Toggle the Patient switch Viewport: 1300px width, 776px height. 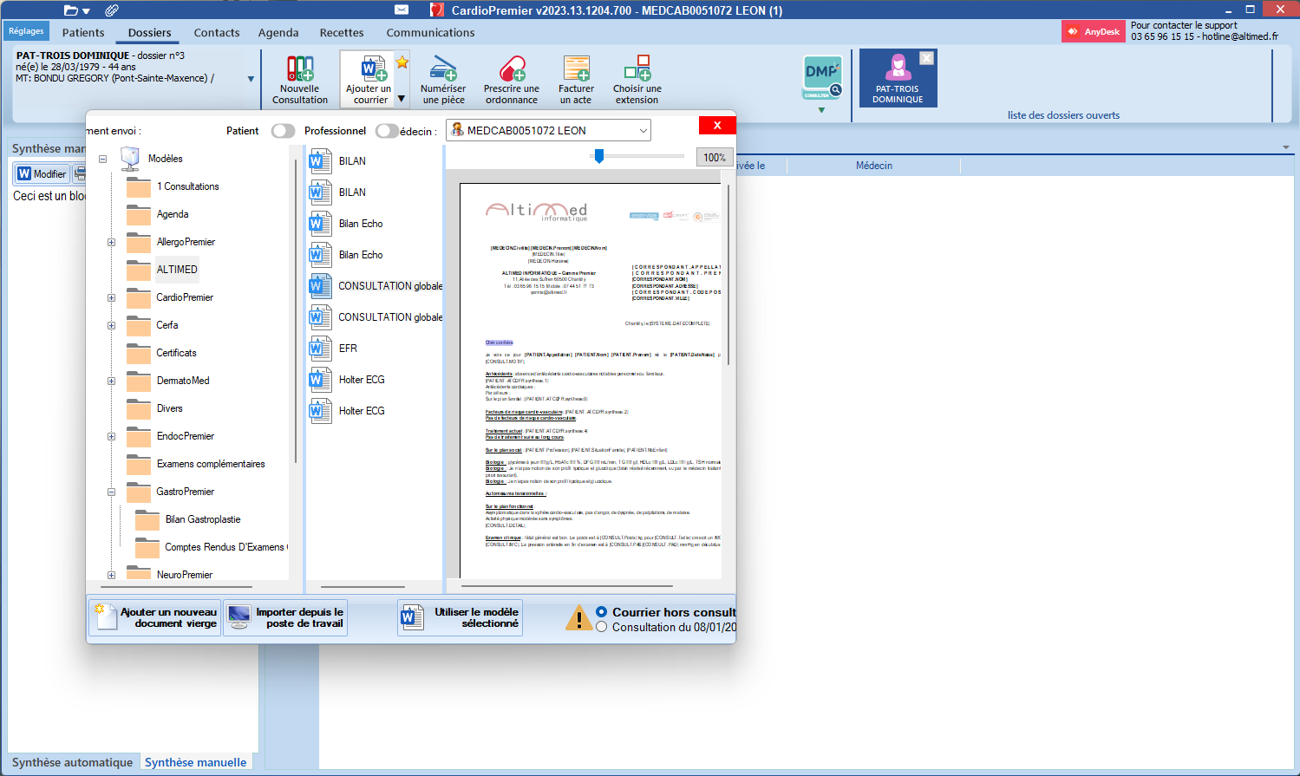click(x=283, y=131)
